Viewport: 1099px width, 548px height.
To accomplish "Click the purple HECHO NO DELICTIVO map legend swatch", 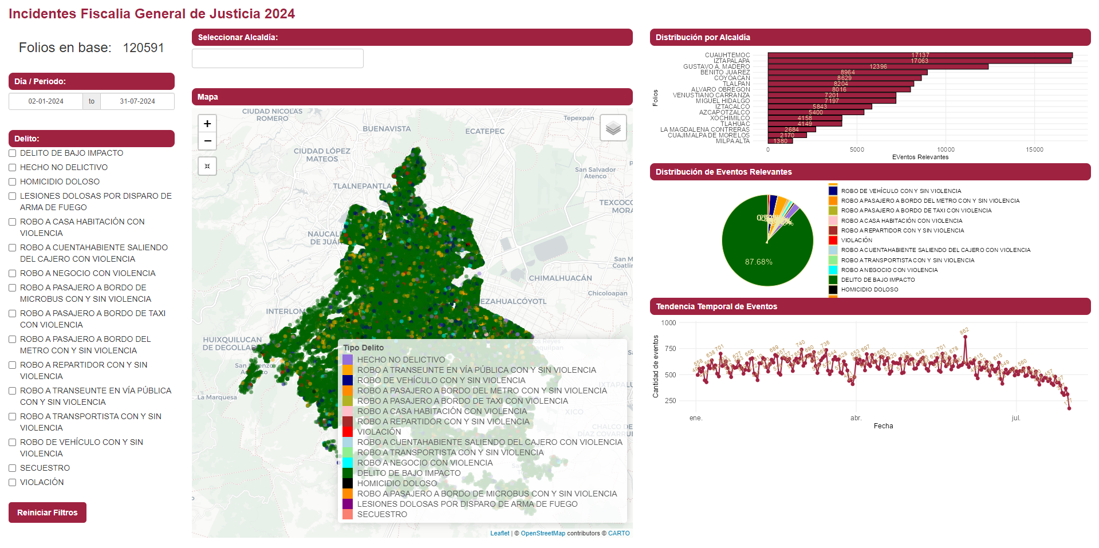I will pos(348,360).
